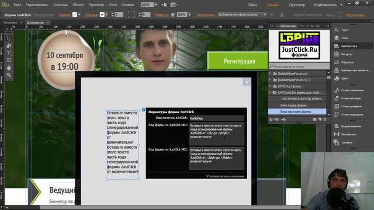Screen dimensions: 374x210
Task: Select the 'Блок кодов формы' library item
Action: click(x=297, y=105)
